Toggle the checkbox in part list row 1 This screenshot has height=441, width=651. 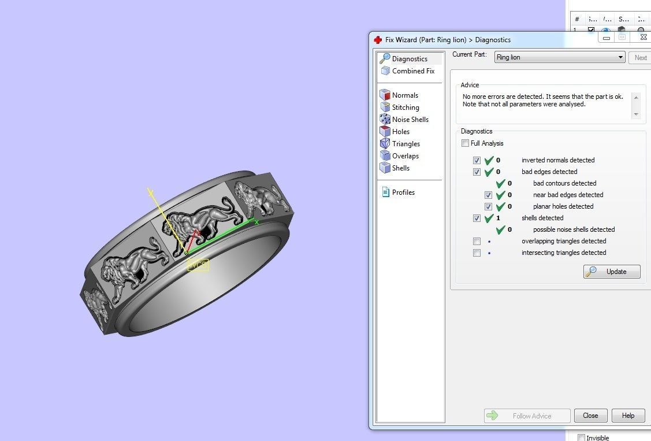pos(592,30)
